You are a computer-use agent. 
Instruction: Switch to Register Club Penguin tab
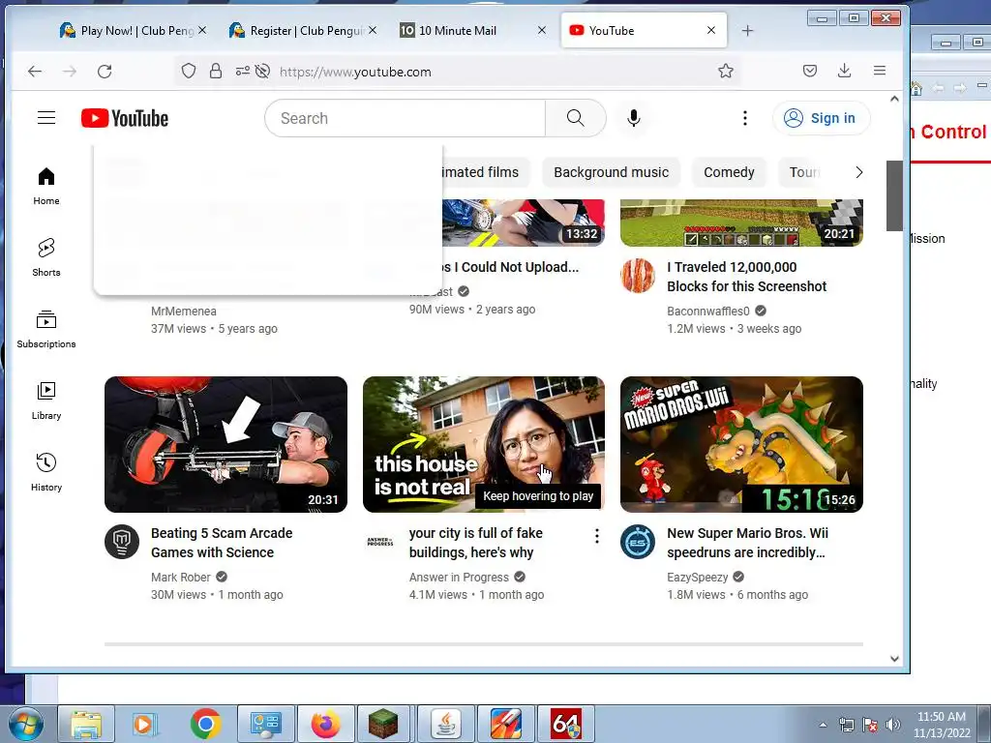[303, 30]
